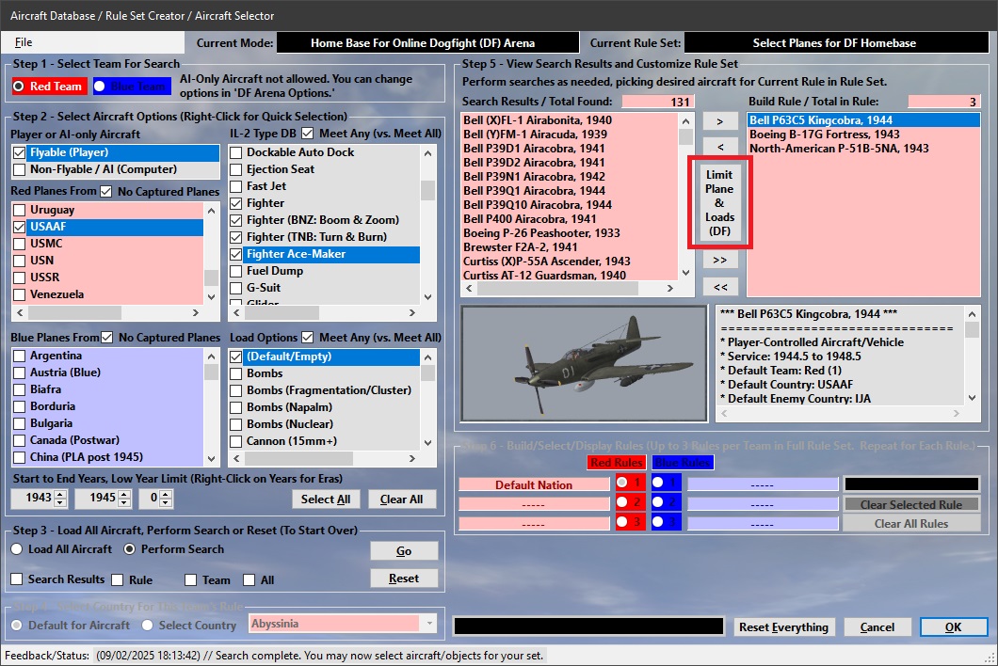Enable Bombs (Napalm) load option
Screen dimensions: 998x666
236,407
